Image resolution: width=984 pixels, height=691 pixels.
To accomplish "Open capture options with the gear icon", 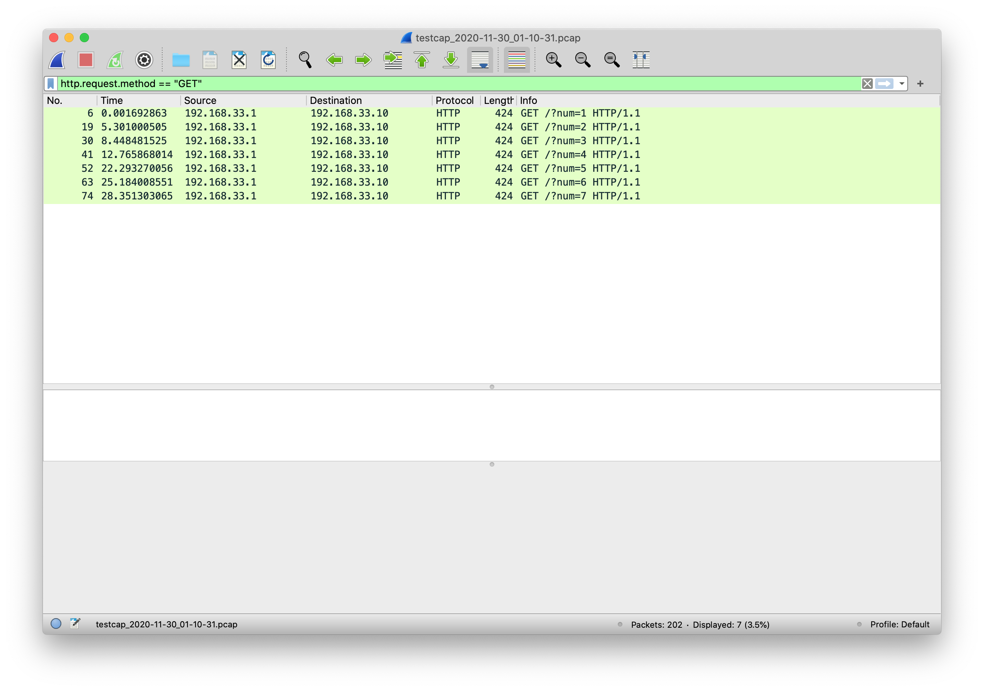I will 144,59.
